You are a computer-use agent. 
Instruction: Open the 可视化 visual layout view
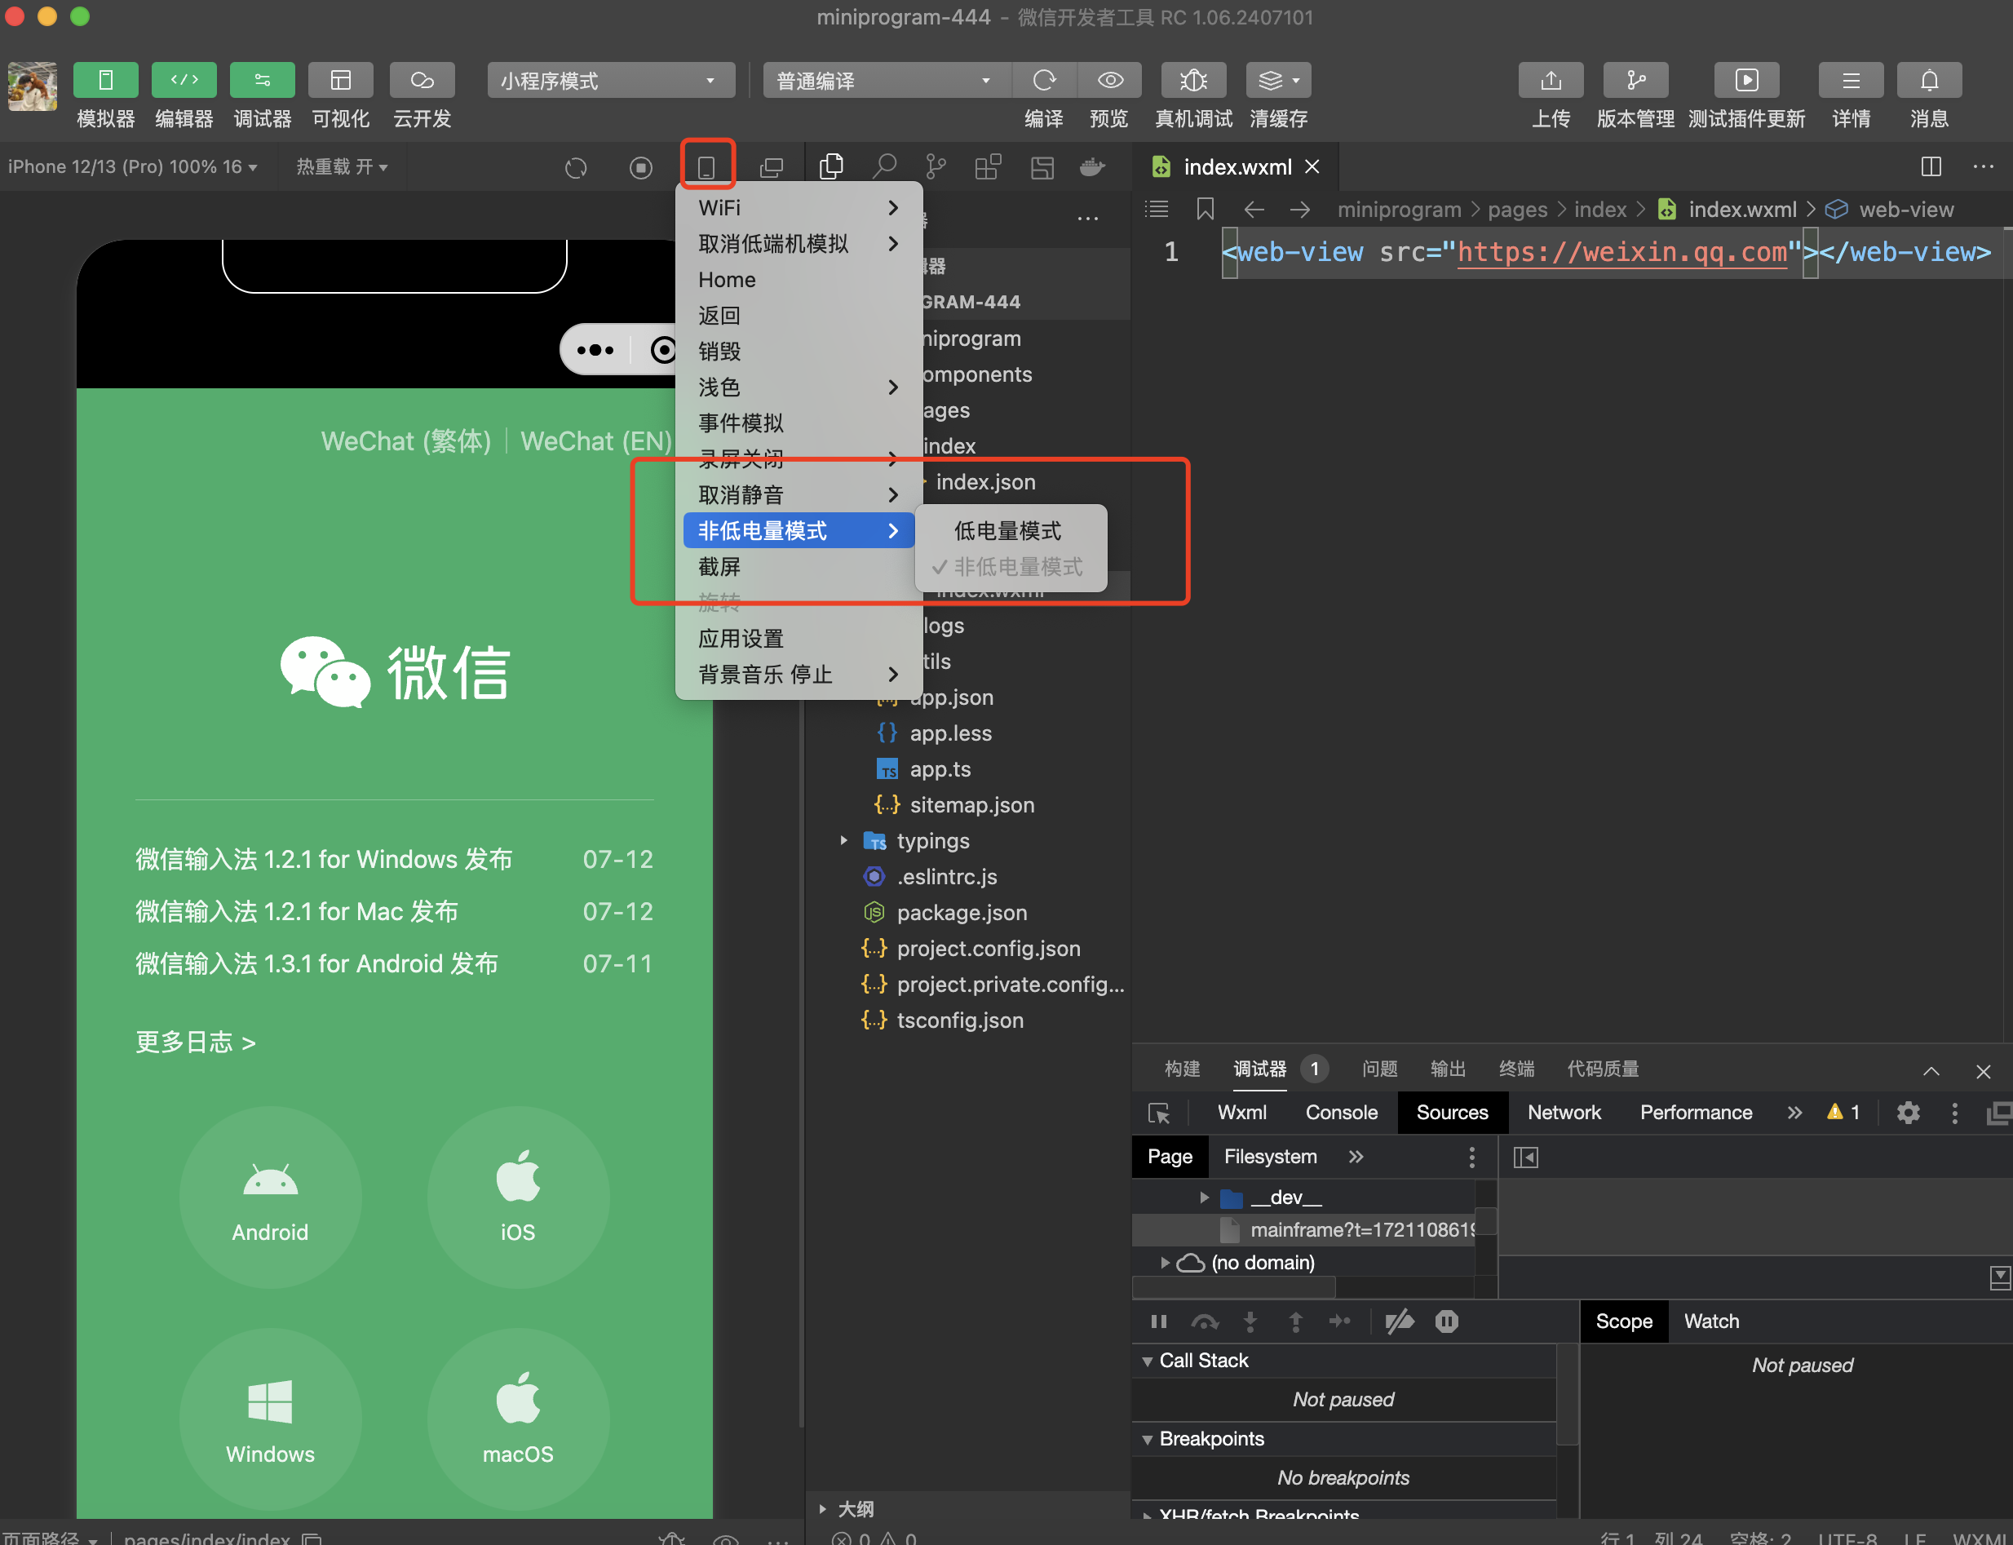coord(340,80)
